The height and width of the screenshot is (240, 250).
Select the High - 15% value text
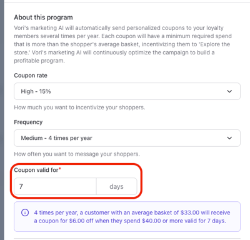[x=36, y=91]
